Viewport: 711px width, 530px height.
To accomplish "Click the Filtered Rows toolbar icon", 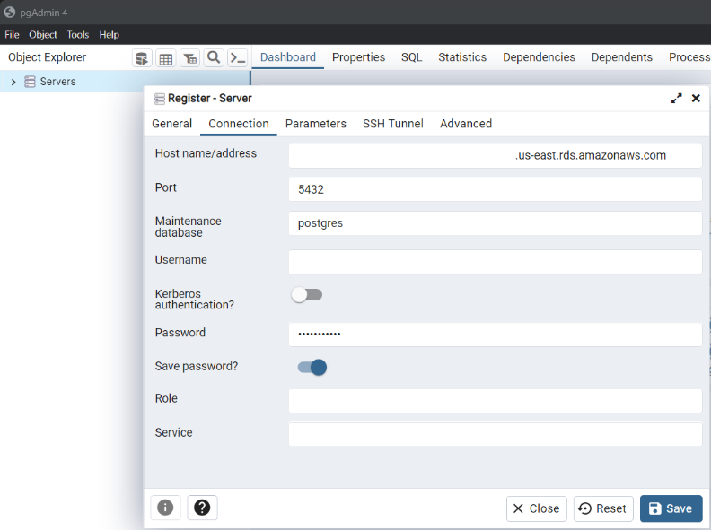I will click(190, 58).
